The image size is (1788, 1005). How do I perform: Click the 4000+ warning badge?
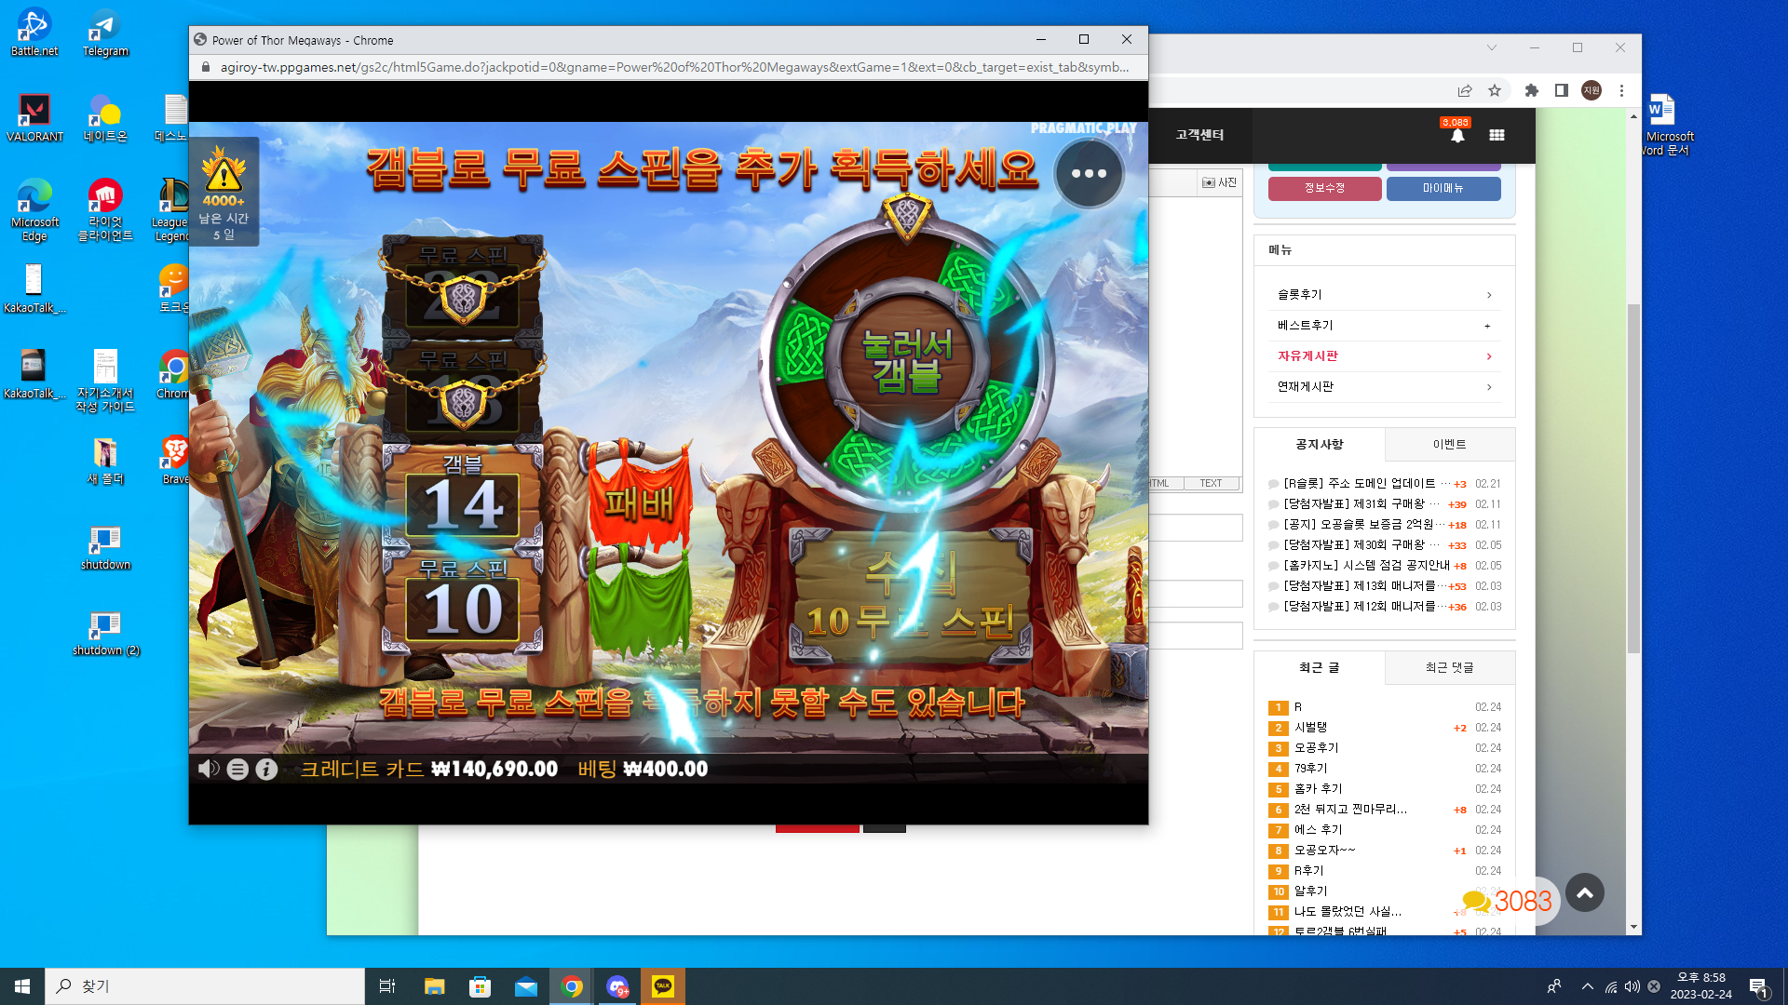point(223,191)
